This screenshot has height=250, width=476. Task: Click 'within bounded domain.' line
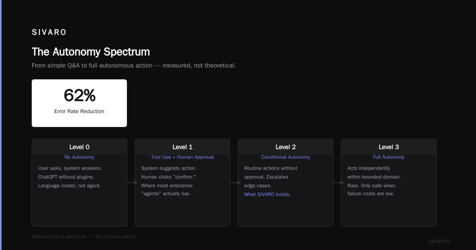click(x=374, y=177)
